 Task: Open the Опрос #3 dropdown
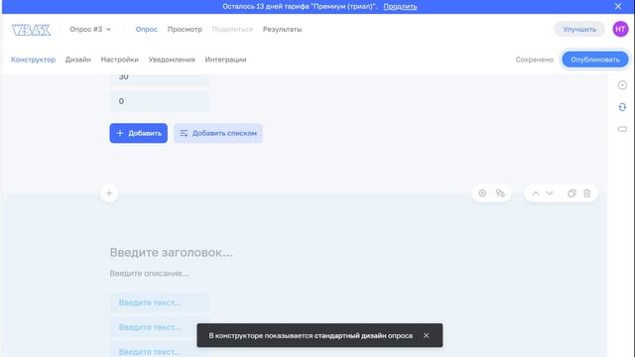coord(90,29)
